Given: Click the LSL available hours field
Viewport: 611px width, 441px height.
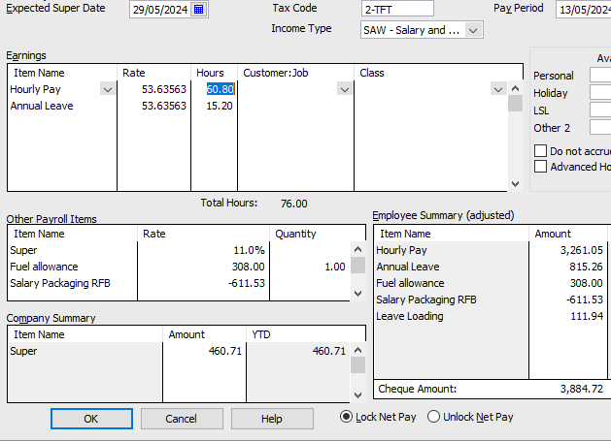Looking at the screenshot, I should pyautogui.click(x=600, y=110).
